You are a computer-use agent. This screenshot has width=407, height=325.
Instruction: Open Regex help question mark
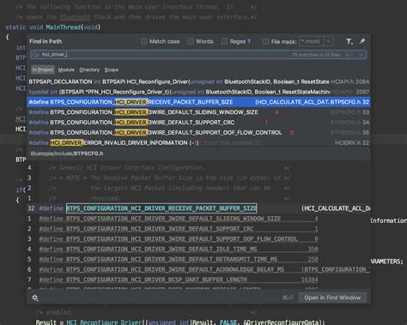pos(249,41)
